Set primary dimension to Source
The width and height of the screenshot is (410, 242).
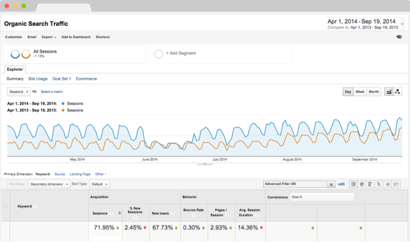coord(60,174)
